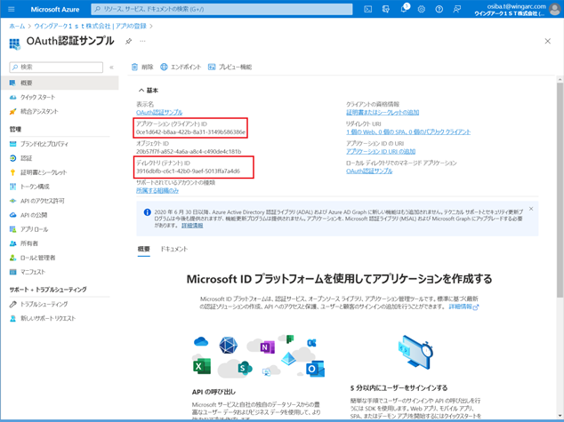The height and width of the screenshot is (422, 564).
Task: Open portal settings gear
Action: (421, 10)
